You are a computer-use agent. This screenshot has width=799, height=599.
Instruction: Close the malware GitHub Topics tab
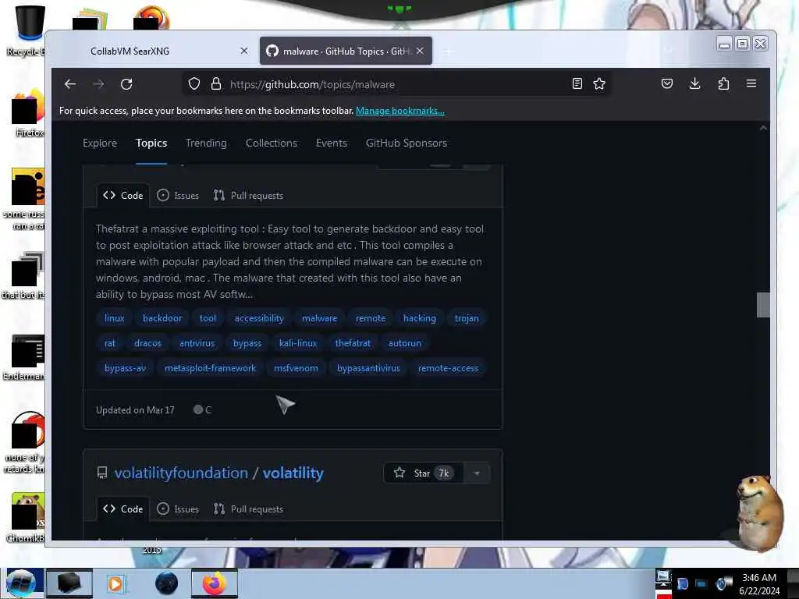tap(420, 51)
